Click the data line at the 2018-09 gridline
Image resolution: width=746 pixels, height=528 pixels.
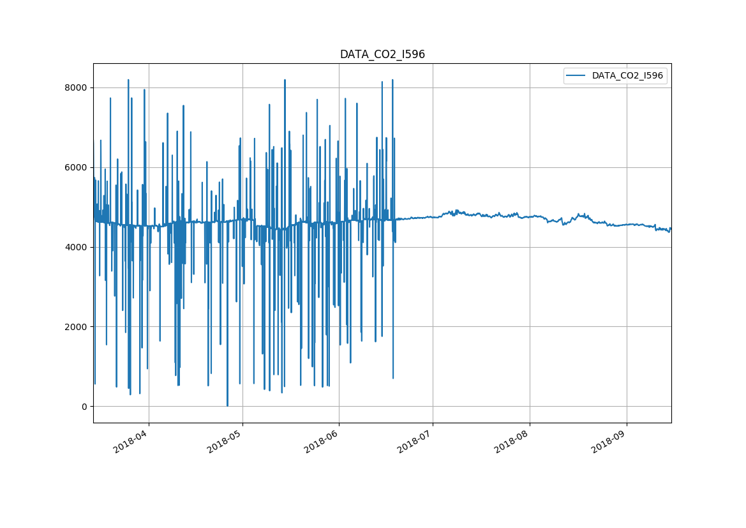627,224
